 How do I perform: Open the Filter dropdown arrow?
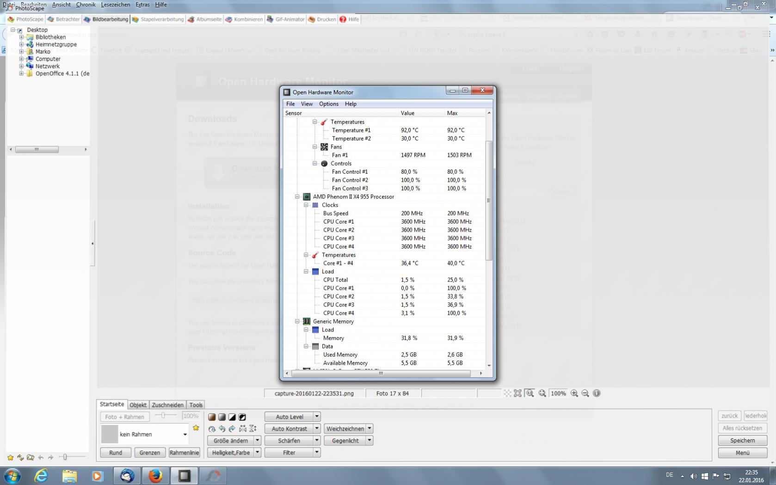(317, 453)
